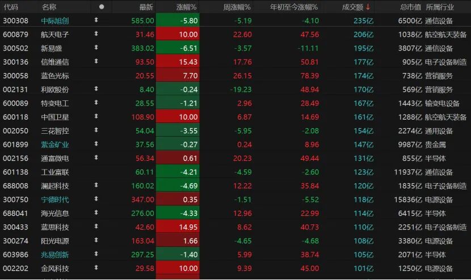The height and width of the screenshot is (280, 471).
Task: Click the 最新 column header
Action: [146, 7]
